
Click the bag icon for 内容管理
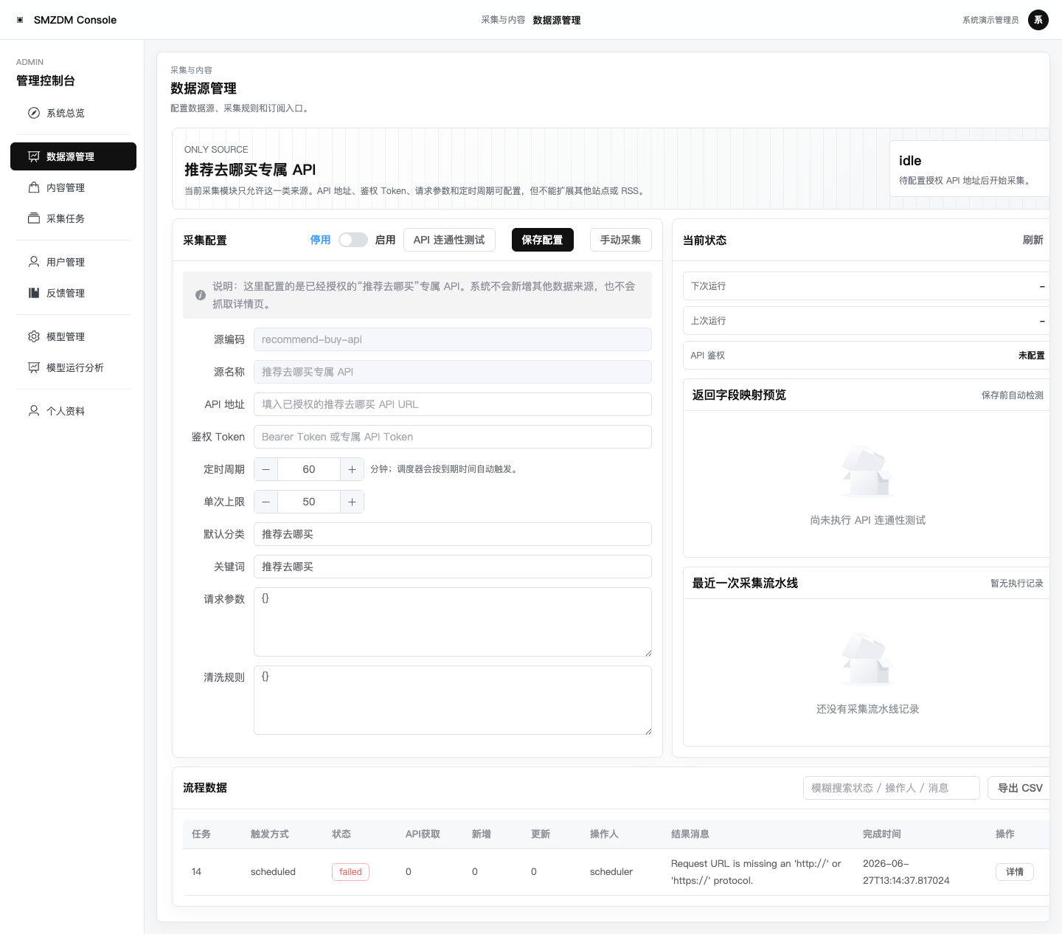pos(34,187)
